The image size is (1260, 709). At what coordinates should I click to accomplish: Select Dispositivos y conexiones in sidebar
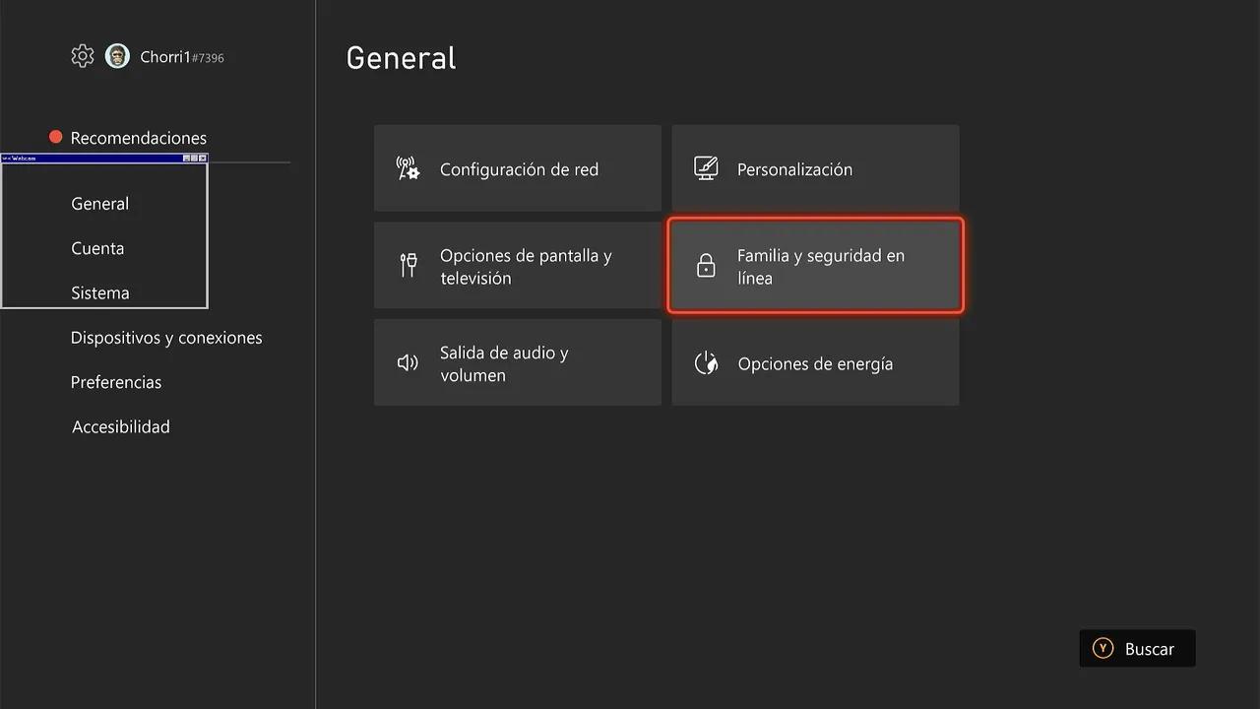pyautogui.click(x=166, y=338)
